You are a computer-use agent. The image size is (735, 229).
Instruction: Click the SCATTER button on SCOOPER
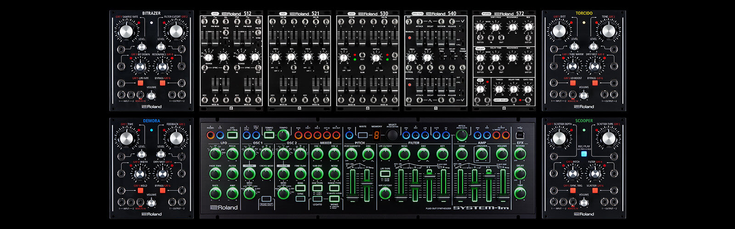tap(595, 190)
